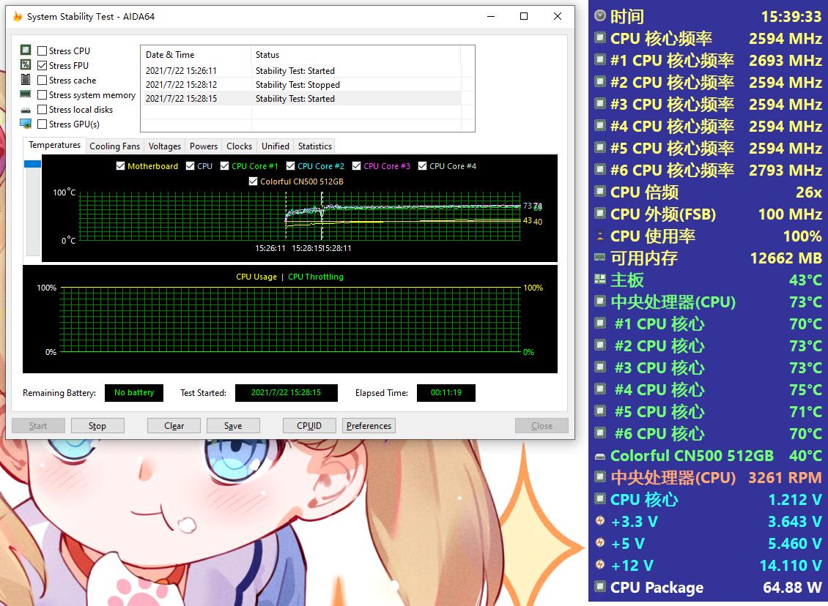Open the Statistics tab

tap(315, 146)
